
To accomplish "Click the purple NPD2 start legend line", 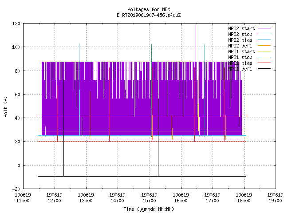I will pyautogui.click(x=264, y=28).
